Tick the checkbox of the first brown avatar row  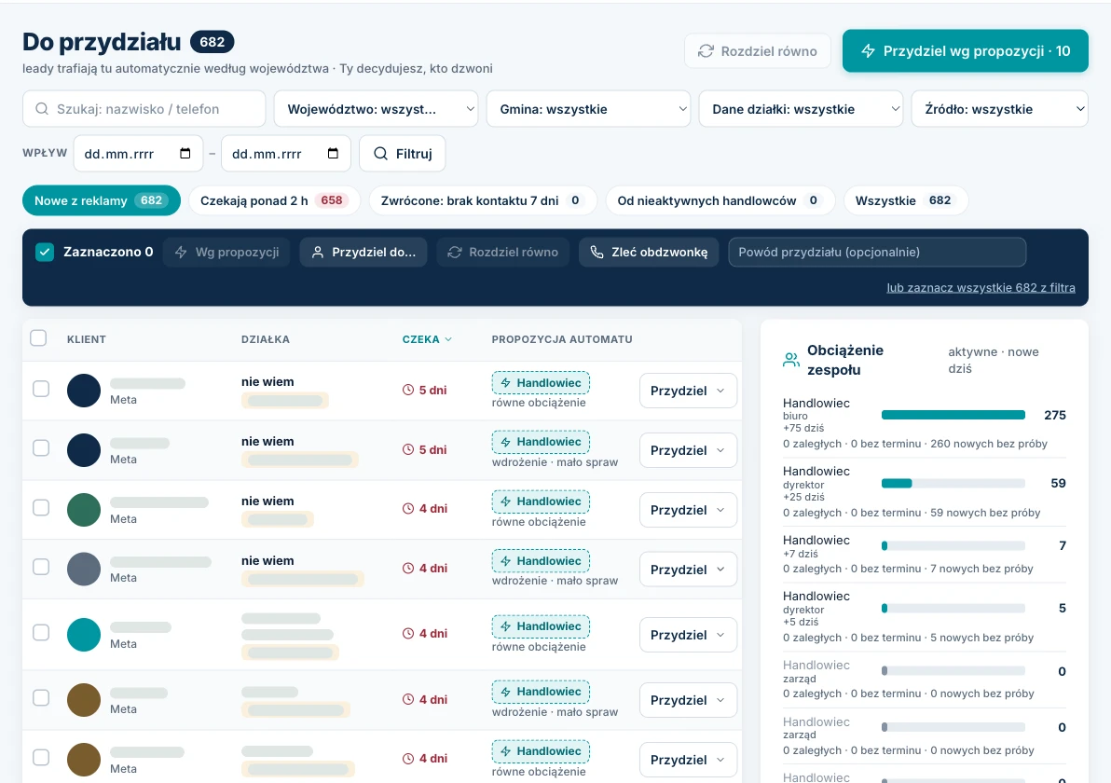(x=41, y=698)
